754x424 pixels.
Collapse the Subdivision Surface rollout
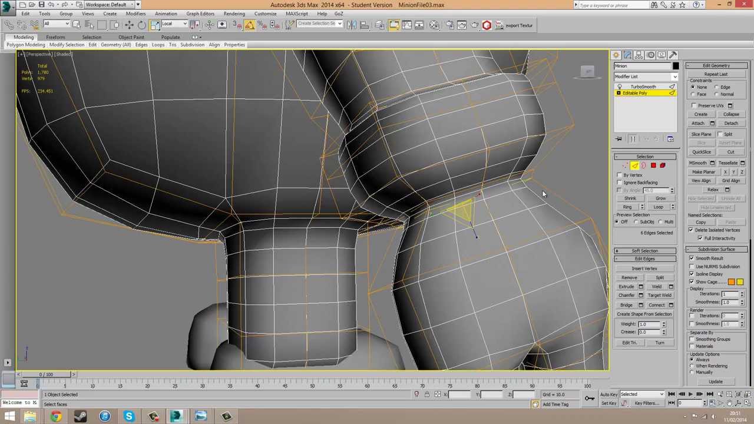717,250
